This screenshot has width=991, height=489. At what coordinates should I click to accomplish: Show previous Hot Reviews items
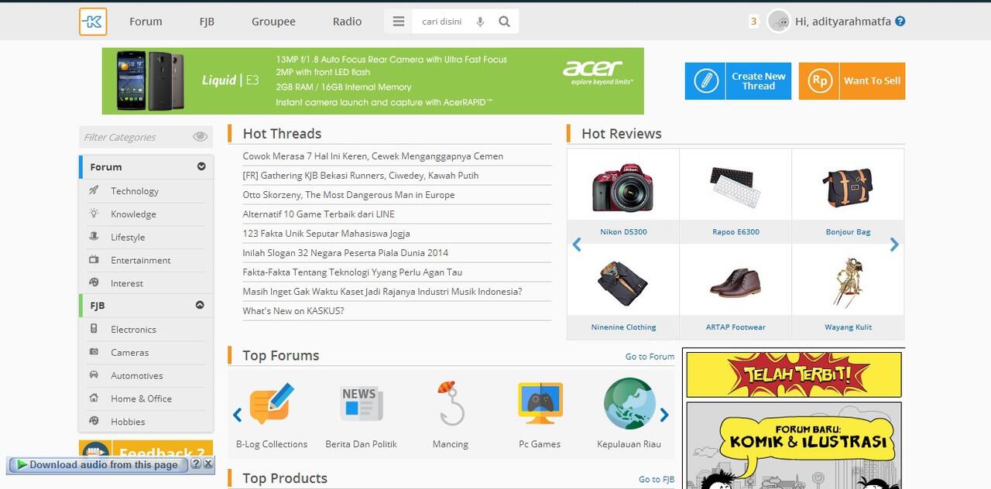click(x=577, y=244)
